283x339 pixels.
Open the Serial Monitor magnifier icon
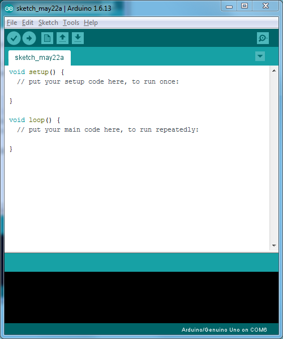263,38
